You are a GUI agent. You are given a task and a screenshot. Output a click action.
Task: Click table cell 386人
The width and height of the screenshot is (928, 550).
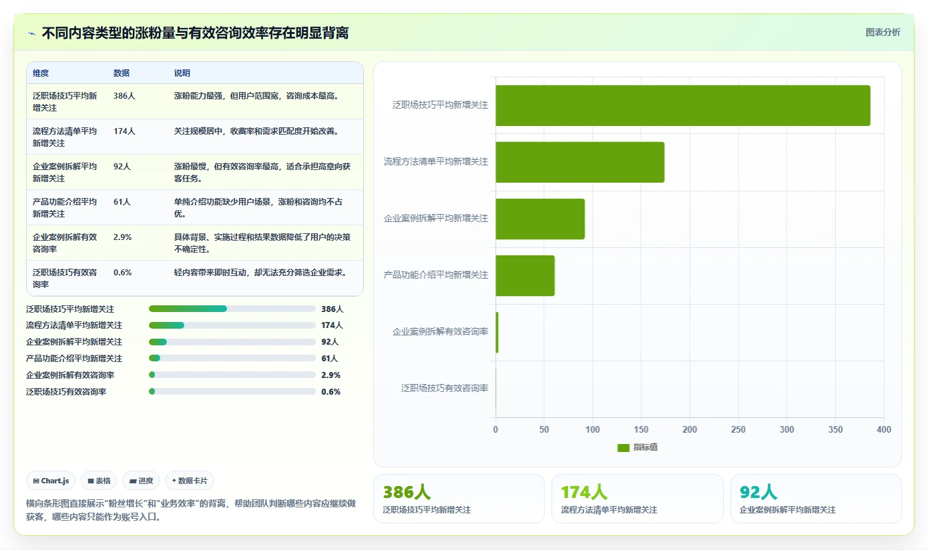pos(124,96)
